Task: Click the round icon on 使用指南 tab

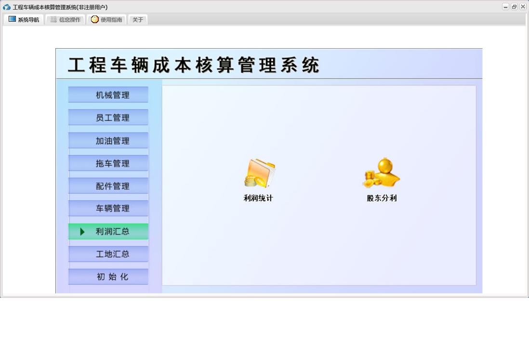Action: pos(95,19)
